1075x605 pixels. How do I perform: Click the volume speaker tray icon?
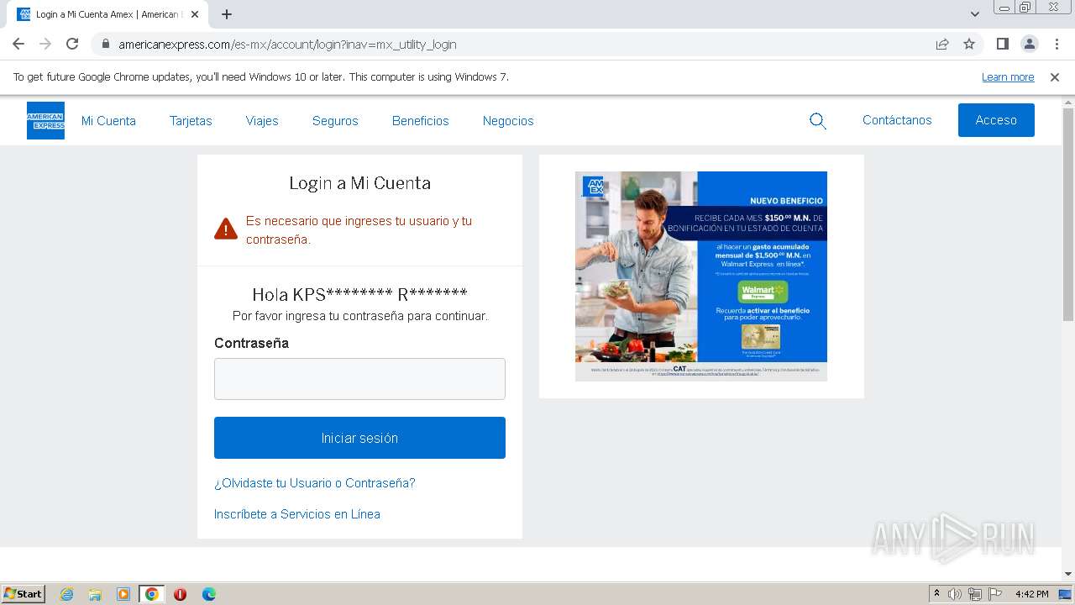(x=955, y=594)
